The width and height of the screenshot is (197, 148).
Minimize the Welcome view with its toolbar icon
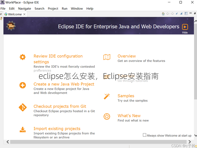pos(191,13)
